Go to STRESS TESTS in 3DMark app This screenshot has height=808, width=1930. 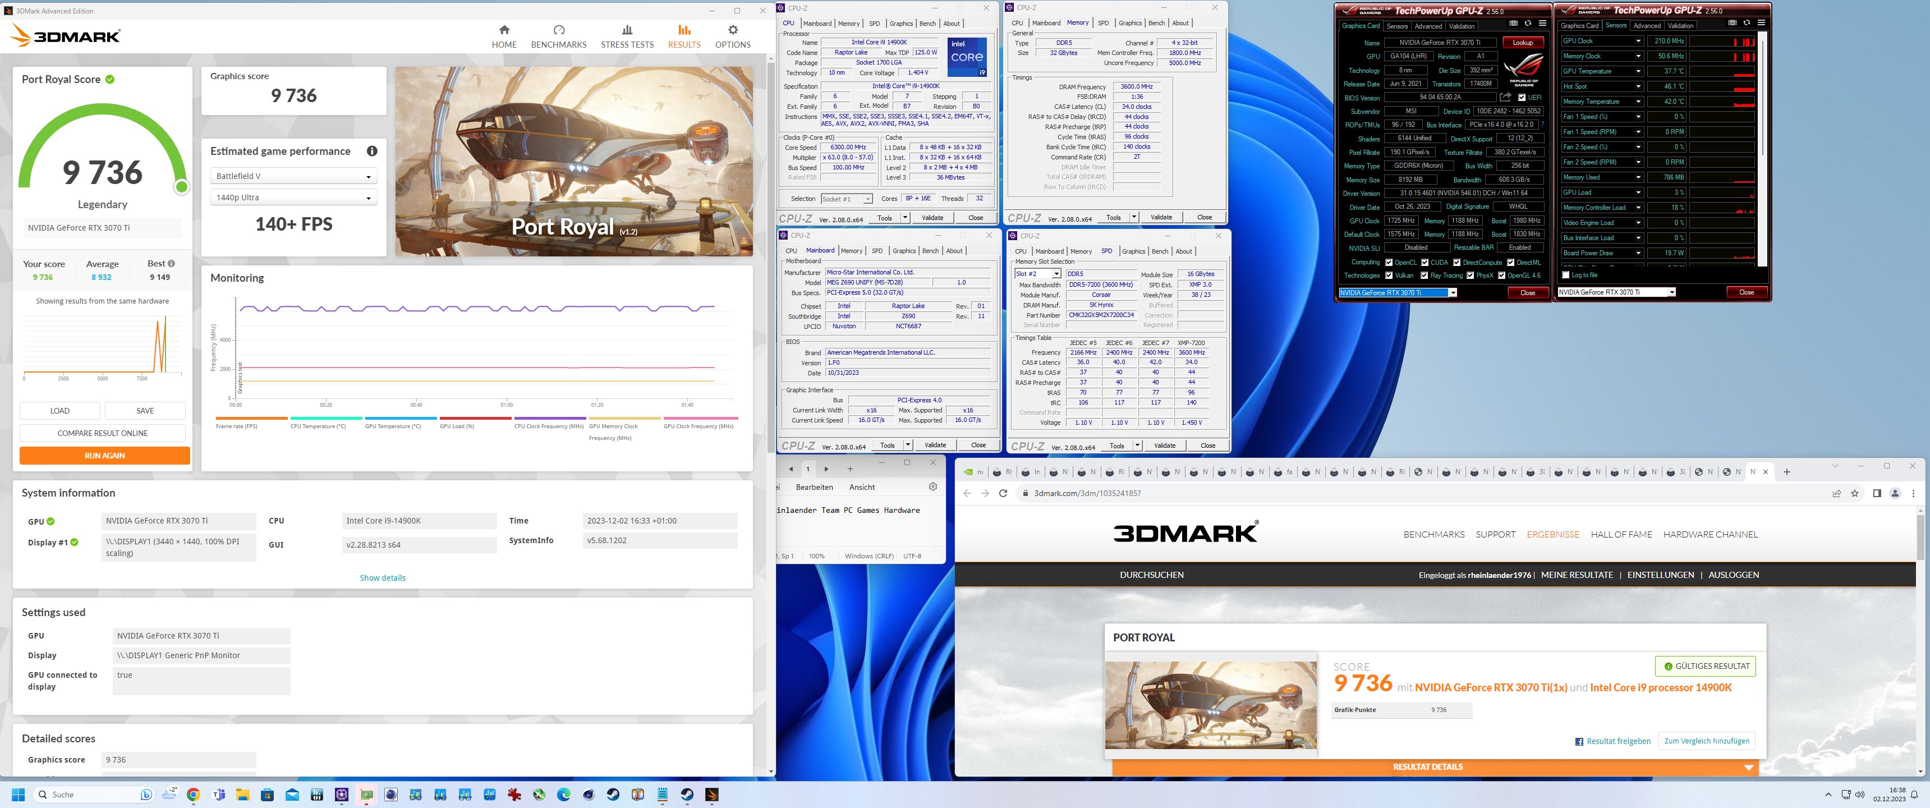coord(627,36)
